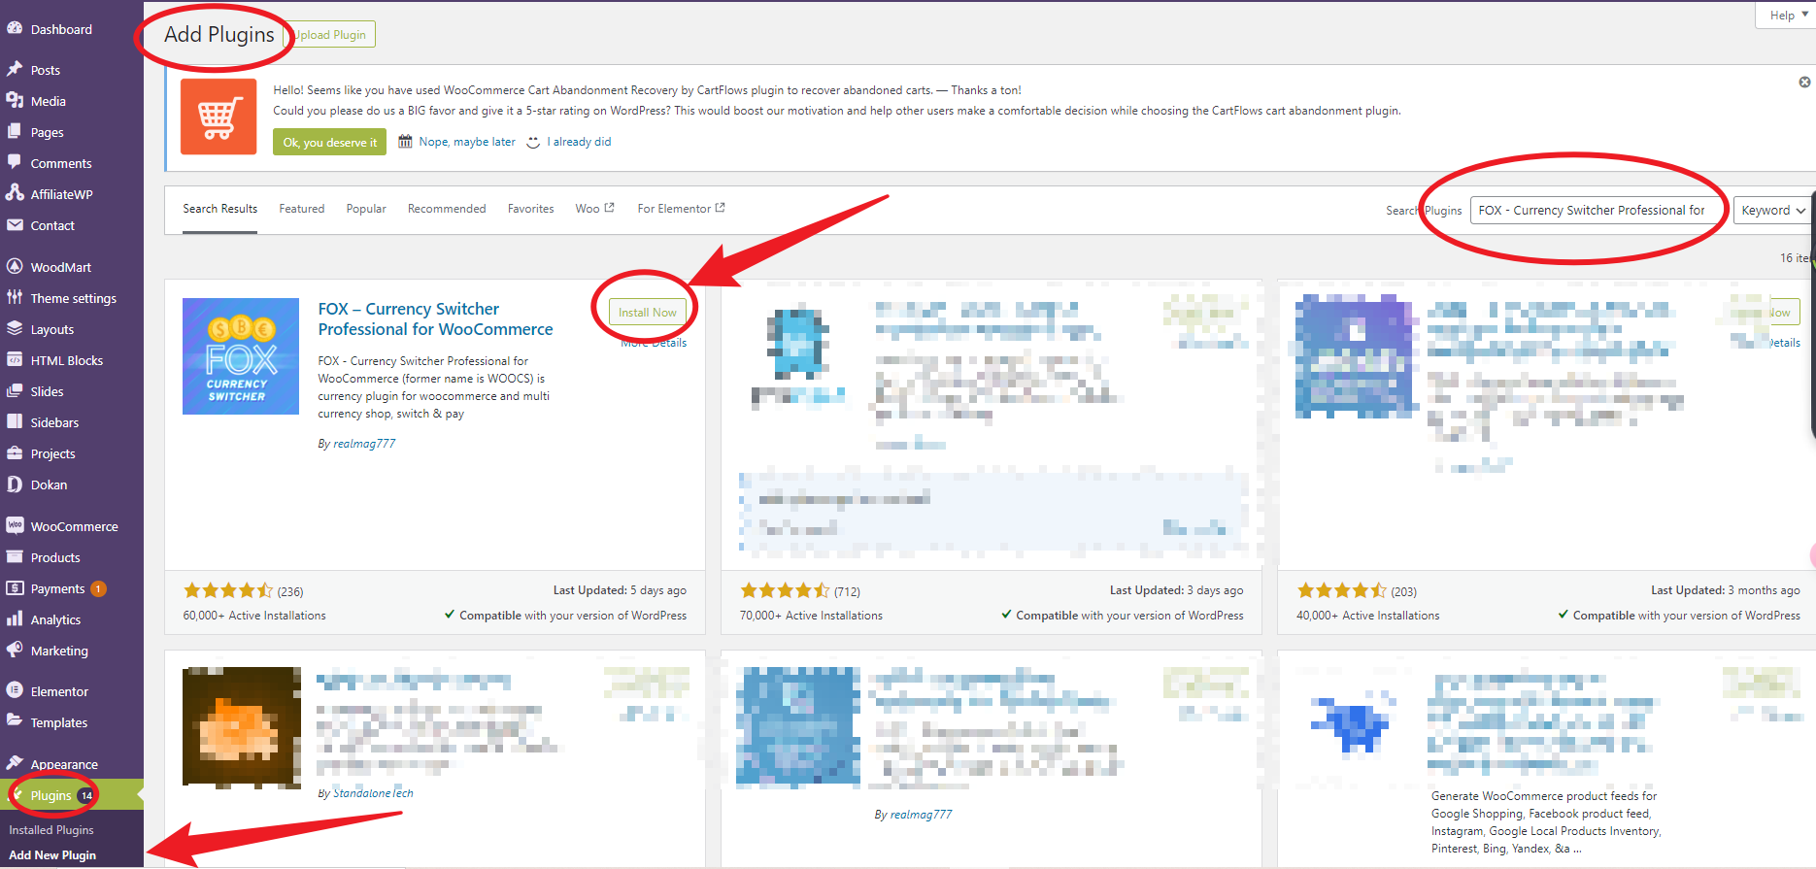Switch to the Popular tab

tap(366, 209)
